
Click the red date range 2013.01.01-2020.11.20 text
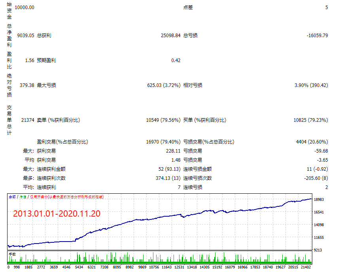pos(57,213)
